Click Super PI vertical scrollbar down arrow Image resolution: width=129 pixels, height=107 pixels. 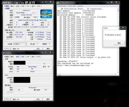(118, 72)
